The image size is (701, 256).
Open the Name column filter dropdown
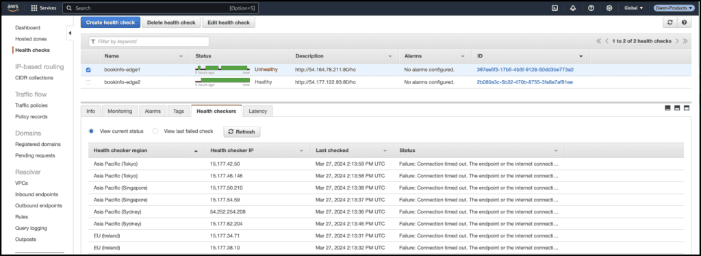181,56
